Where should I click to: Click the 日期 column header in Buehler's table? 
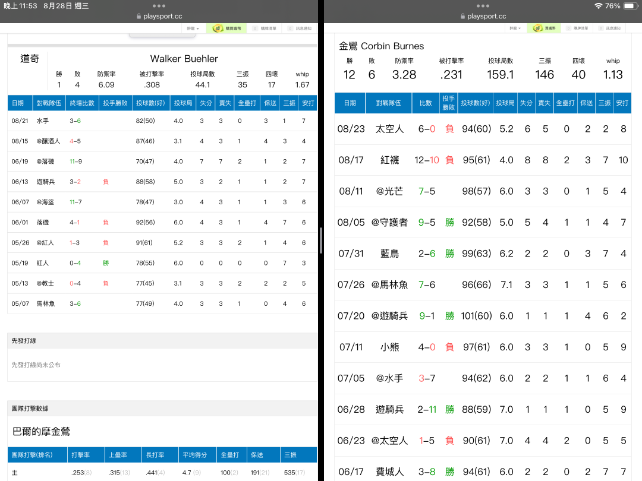(x=20, y=103)
